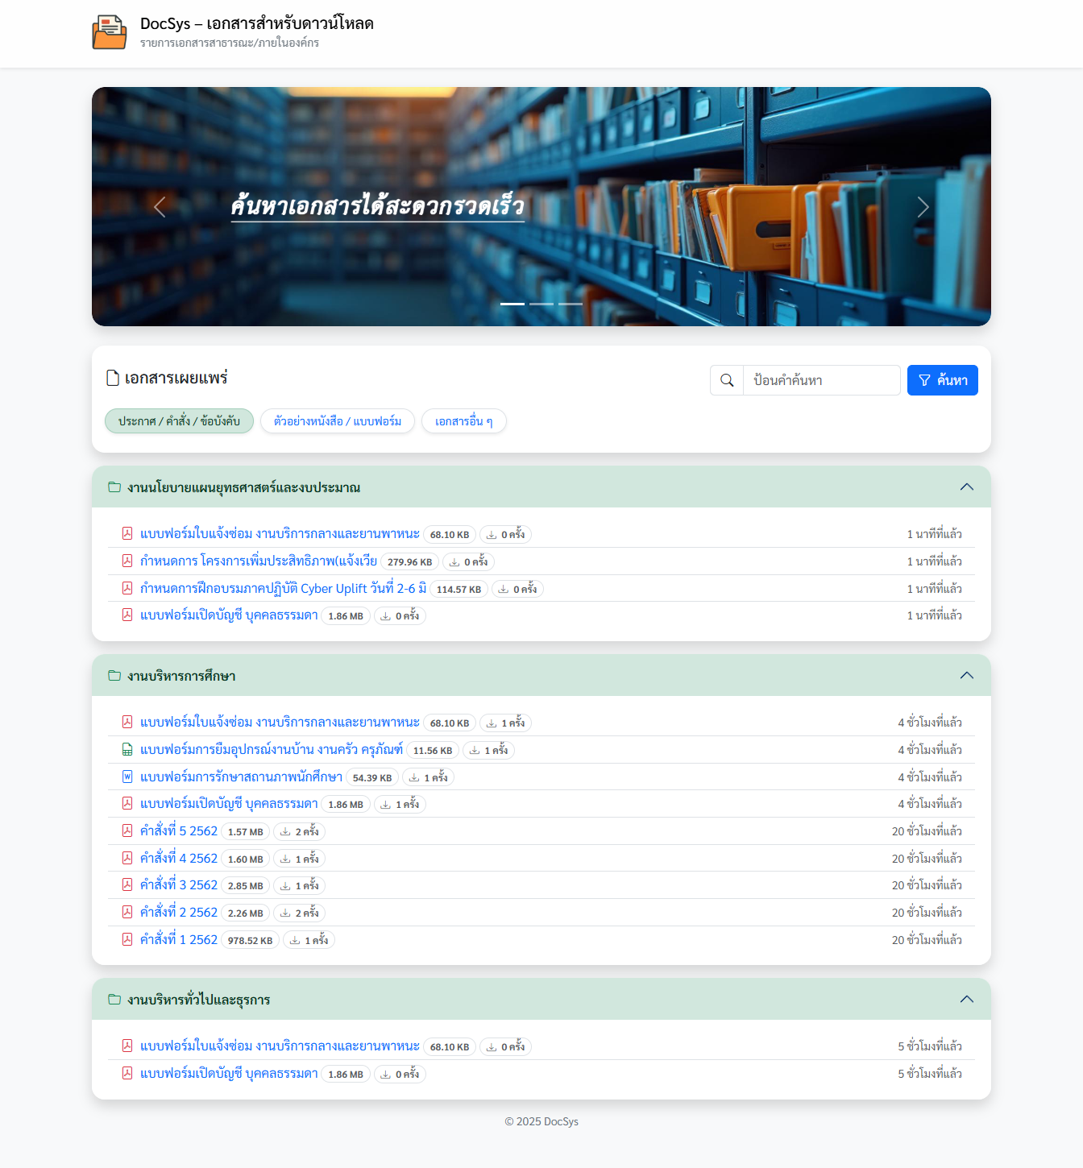Click the magnifying glass search icon
Image resolution: width=1083 pixels, height=1168 pixels.
click(x=726, y=380)
